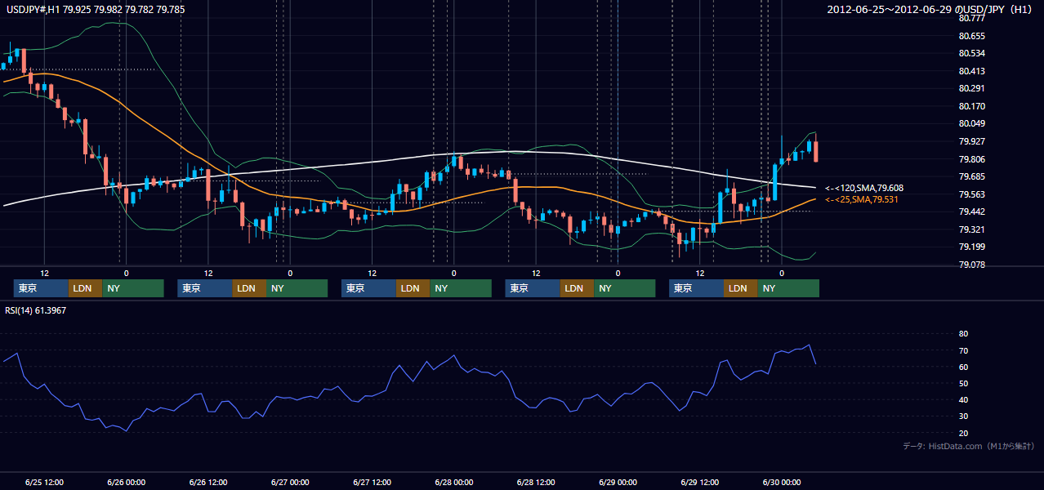Select the LDN session block for 6/25
Image resolution: width=1044 pixels, height=490 pixels.
click(85, 288)
